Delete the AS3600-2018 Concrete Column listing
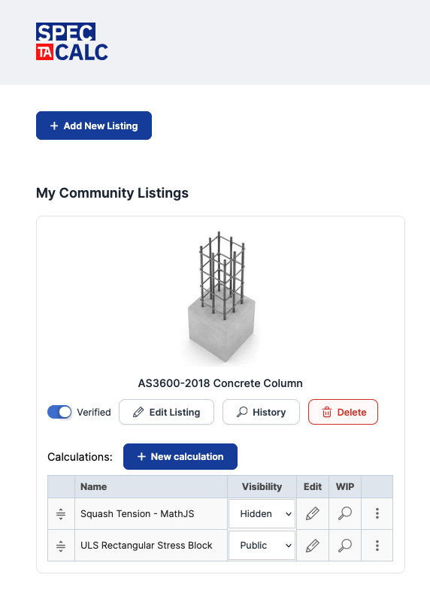The width and height of the screenshot is (430, 590). pyautogui.click(x=343, y=412)
